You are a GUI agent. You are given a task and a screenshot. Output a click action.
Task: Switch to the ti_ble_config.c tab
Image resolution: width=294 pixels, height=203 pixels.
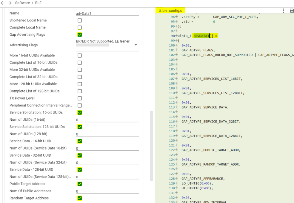170,10
